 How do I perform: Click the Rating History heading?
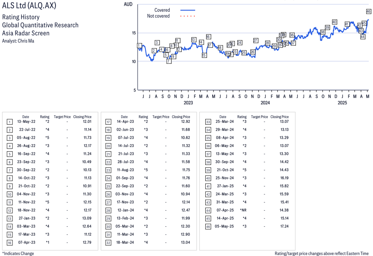point(21,17)
